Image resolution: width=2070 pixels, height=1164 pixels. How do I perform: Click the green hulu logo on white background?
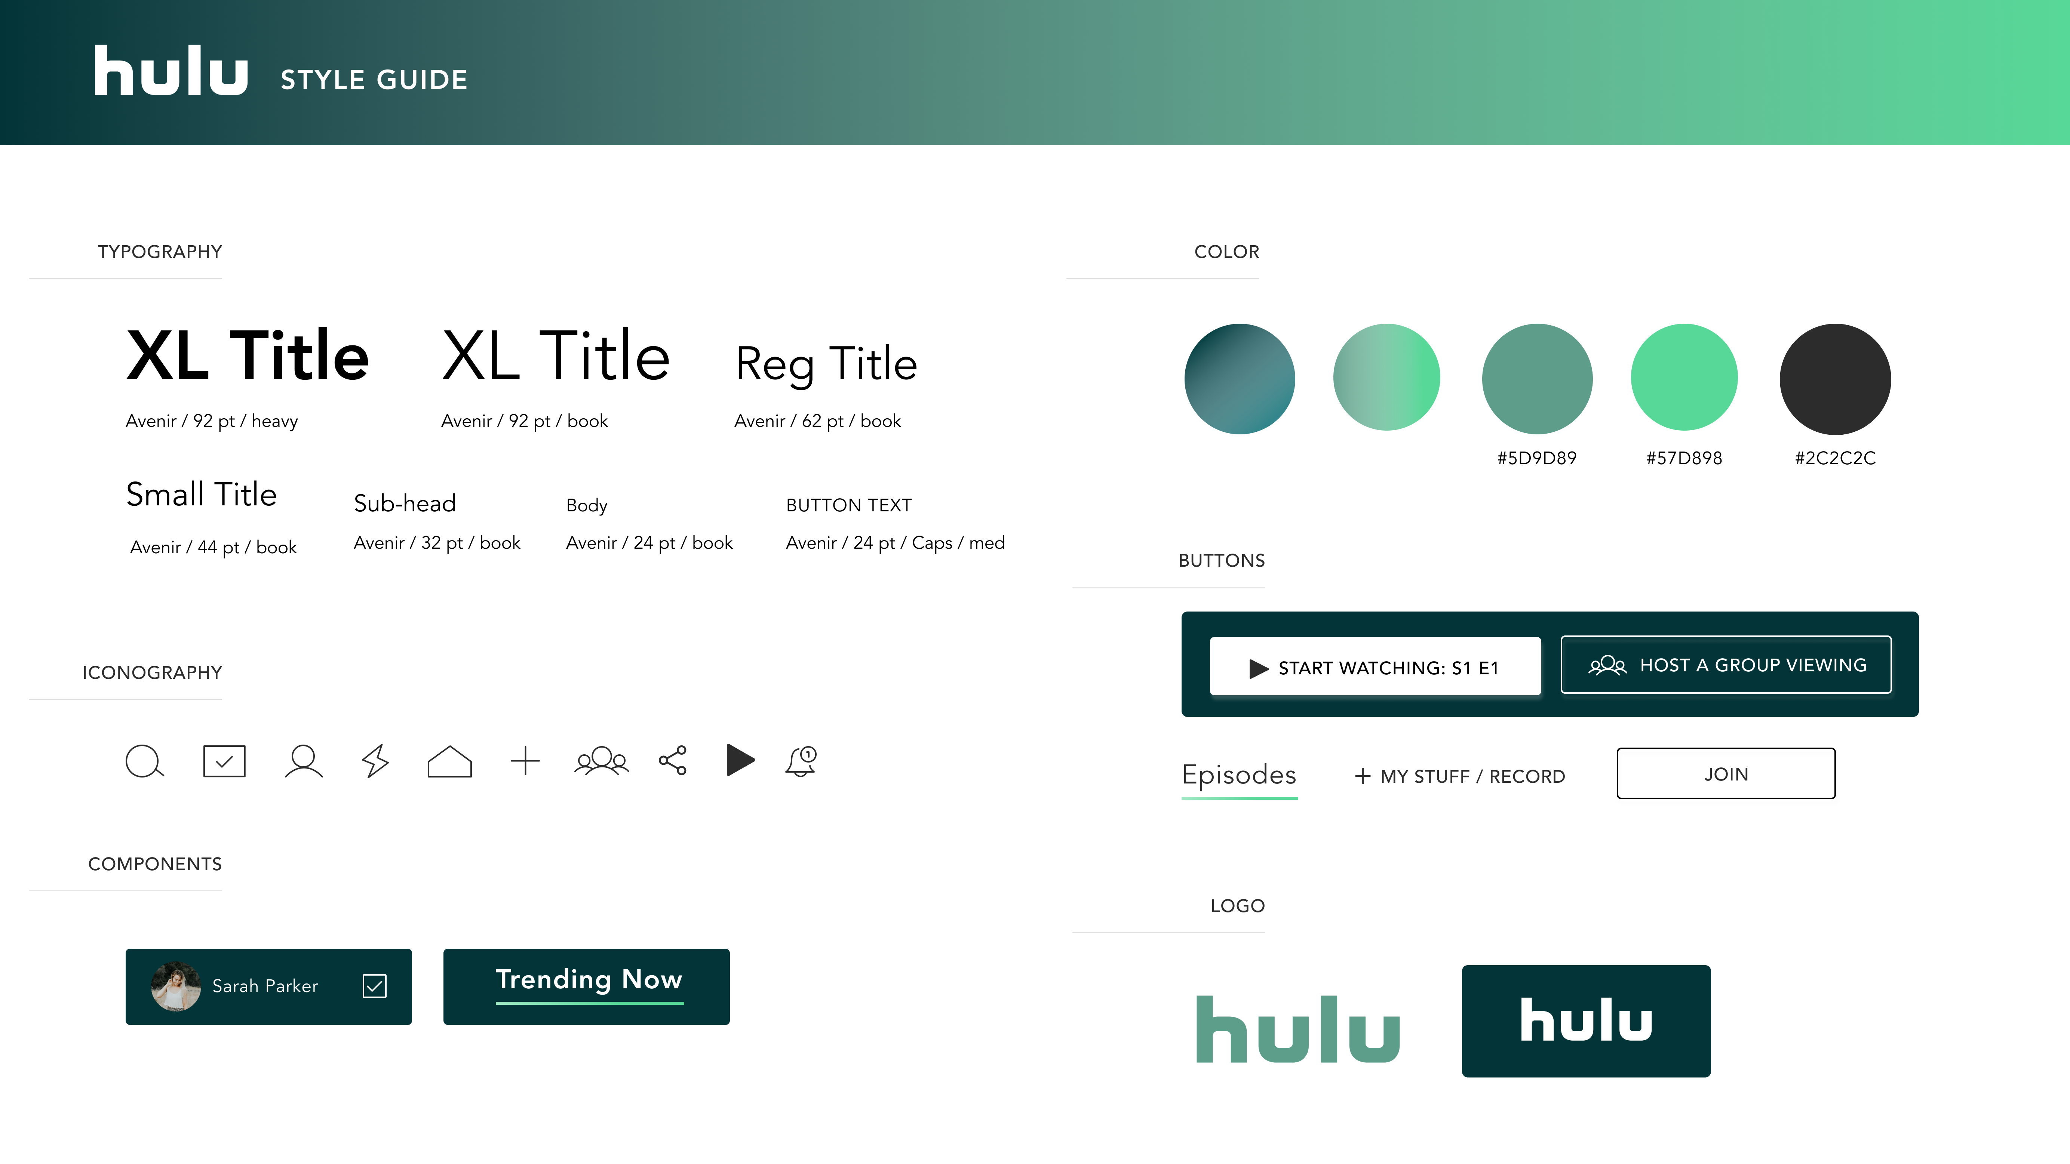tap(1299, 1029)
